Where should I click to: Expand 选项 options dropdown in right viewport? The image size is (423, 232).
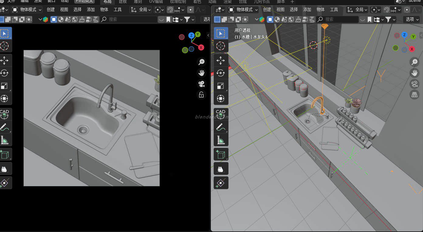412,19
